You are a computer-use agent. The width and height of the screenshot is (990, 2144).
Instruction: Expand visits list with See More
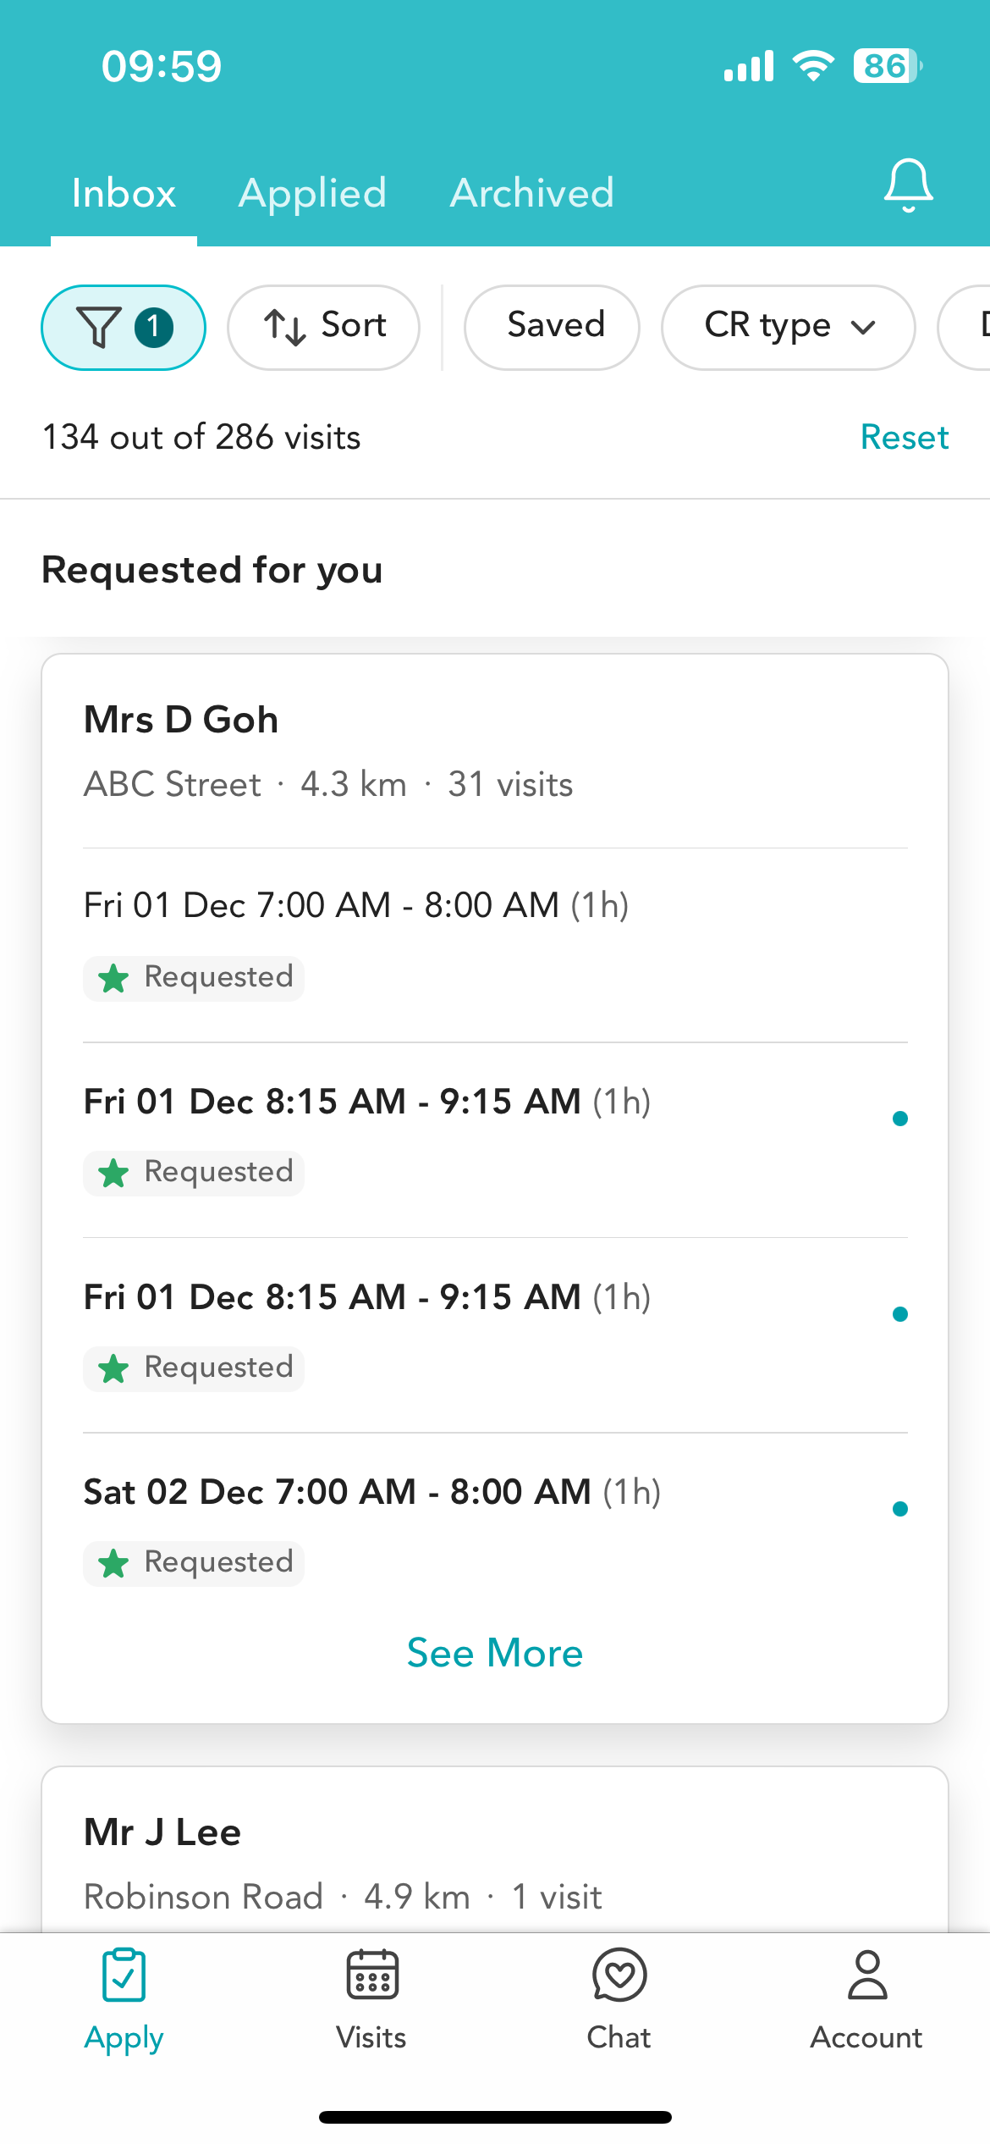[x=495, y=1653]
